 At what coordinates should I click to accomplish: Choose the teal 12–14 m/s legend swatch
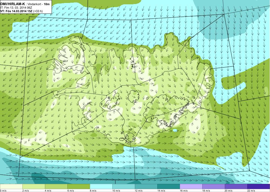(146, 187)
